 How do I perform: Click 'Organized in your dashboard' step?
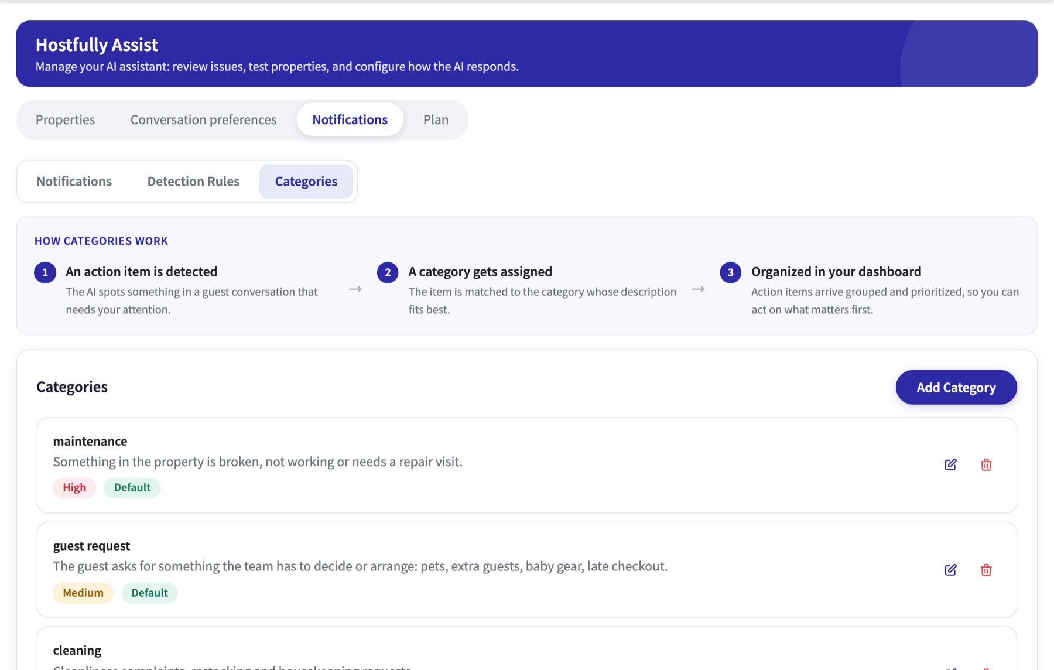click(836, 272)
